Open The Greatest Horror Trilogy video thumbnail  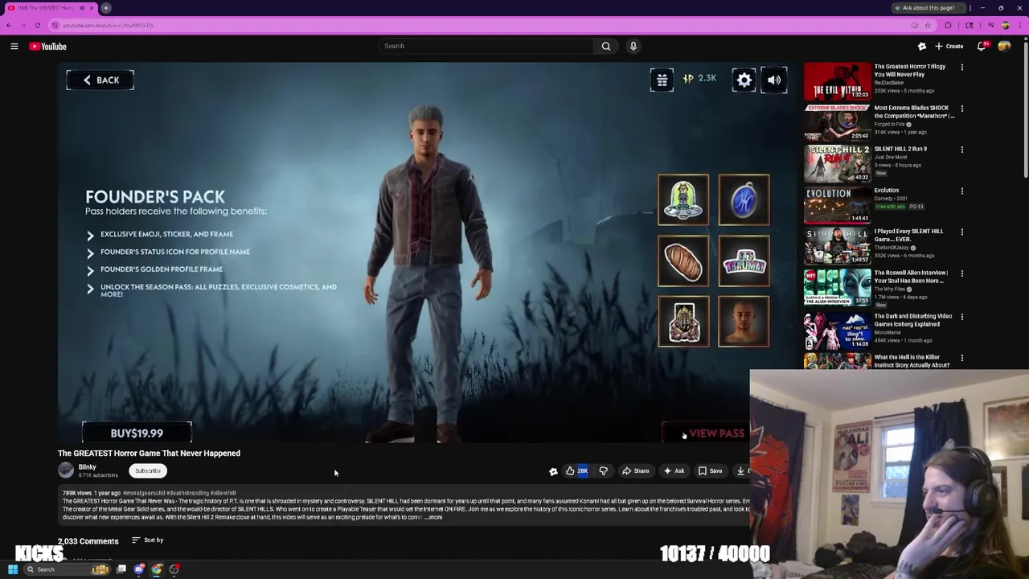[837, 81]
